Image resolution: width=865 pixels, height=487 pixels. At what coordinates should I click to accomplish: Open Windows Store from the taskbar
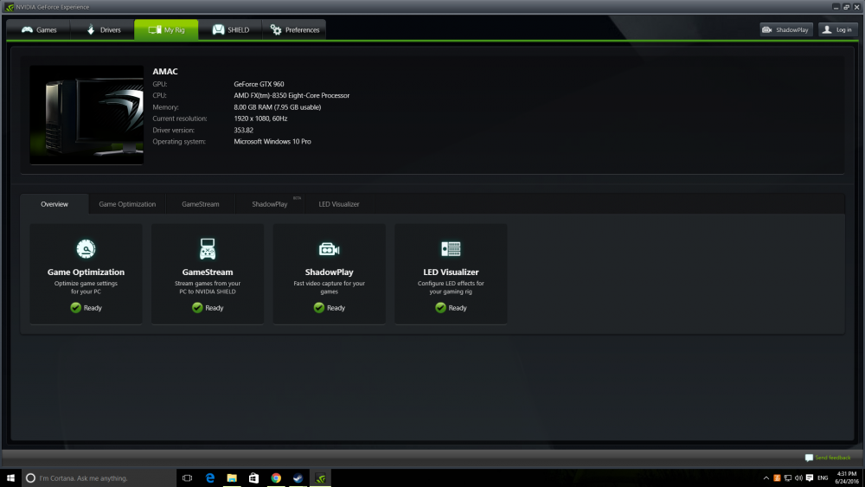[253, 477]
